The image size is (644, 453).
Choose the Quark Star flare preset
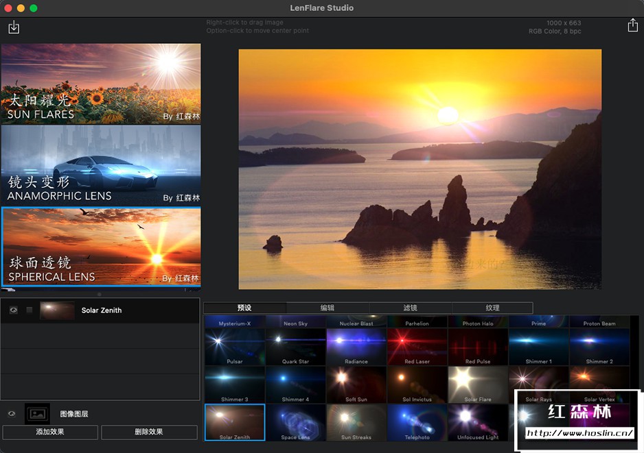pos(295,347)
